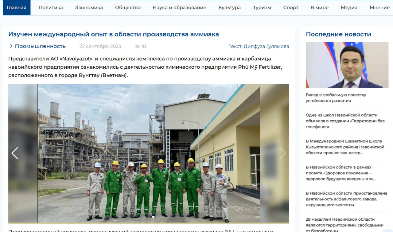Go to previous slide with left arrow

click(15, 153)
